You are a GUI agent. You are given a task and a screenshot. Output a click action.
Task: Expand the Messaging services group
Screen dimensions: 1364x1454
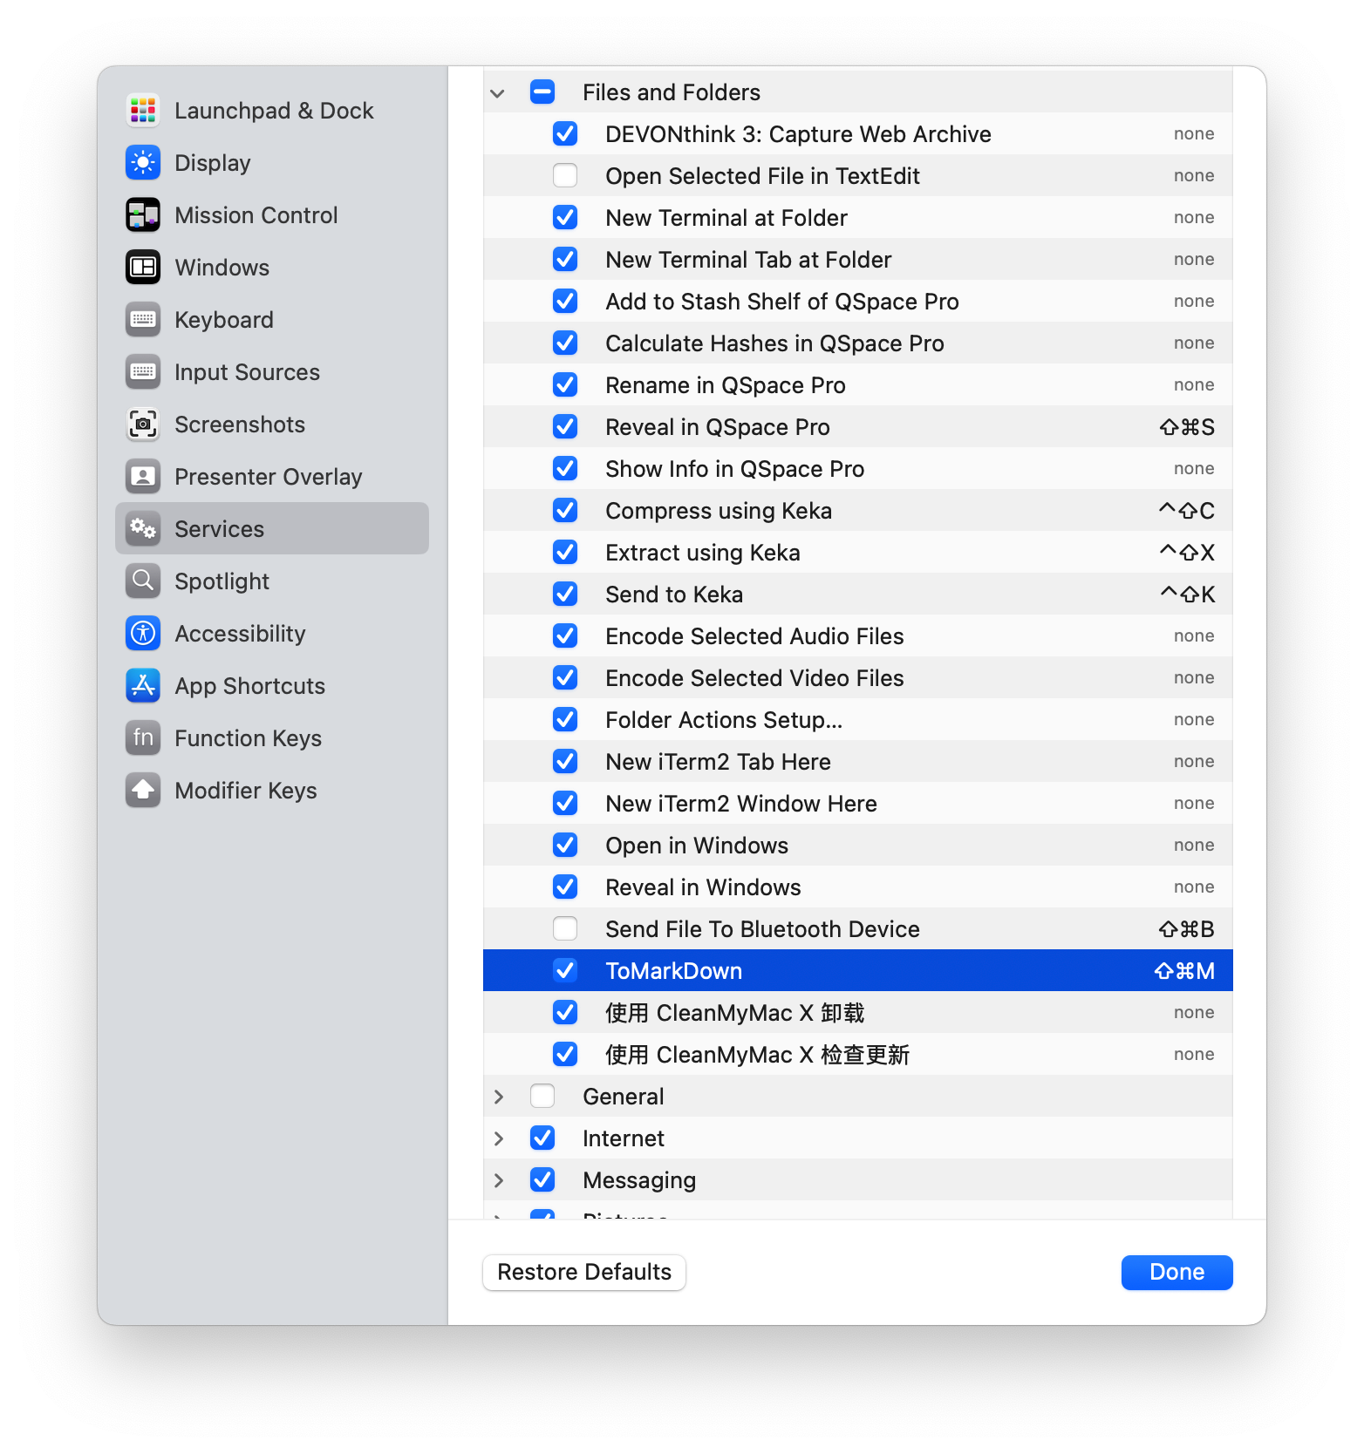pyautogui.click(x=498, y=1180)
